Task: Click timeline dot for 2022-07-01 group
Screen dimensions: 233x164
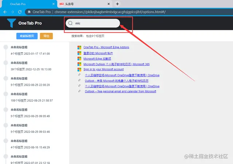Action: 6,156
